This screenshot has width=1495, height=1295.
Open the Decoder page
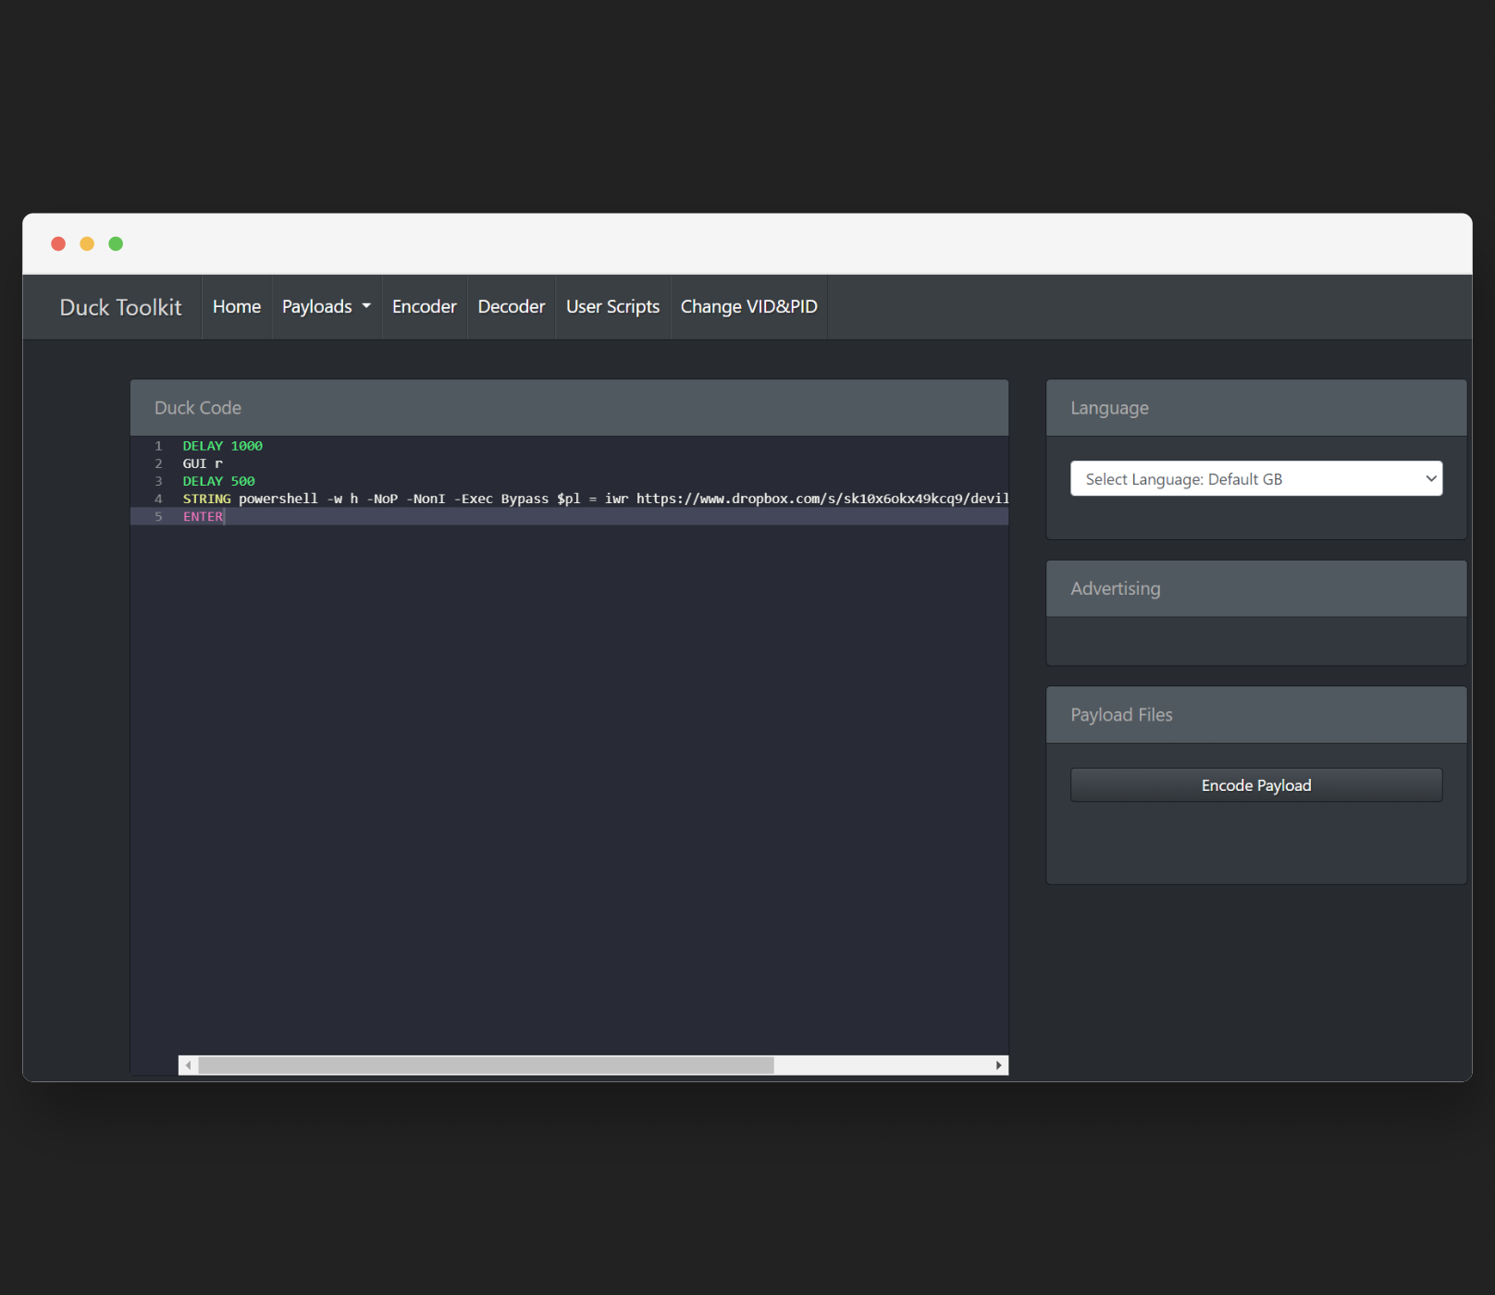[x=512, y=306]
